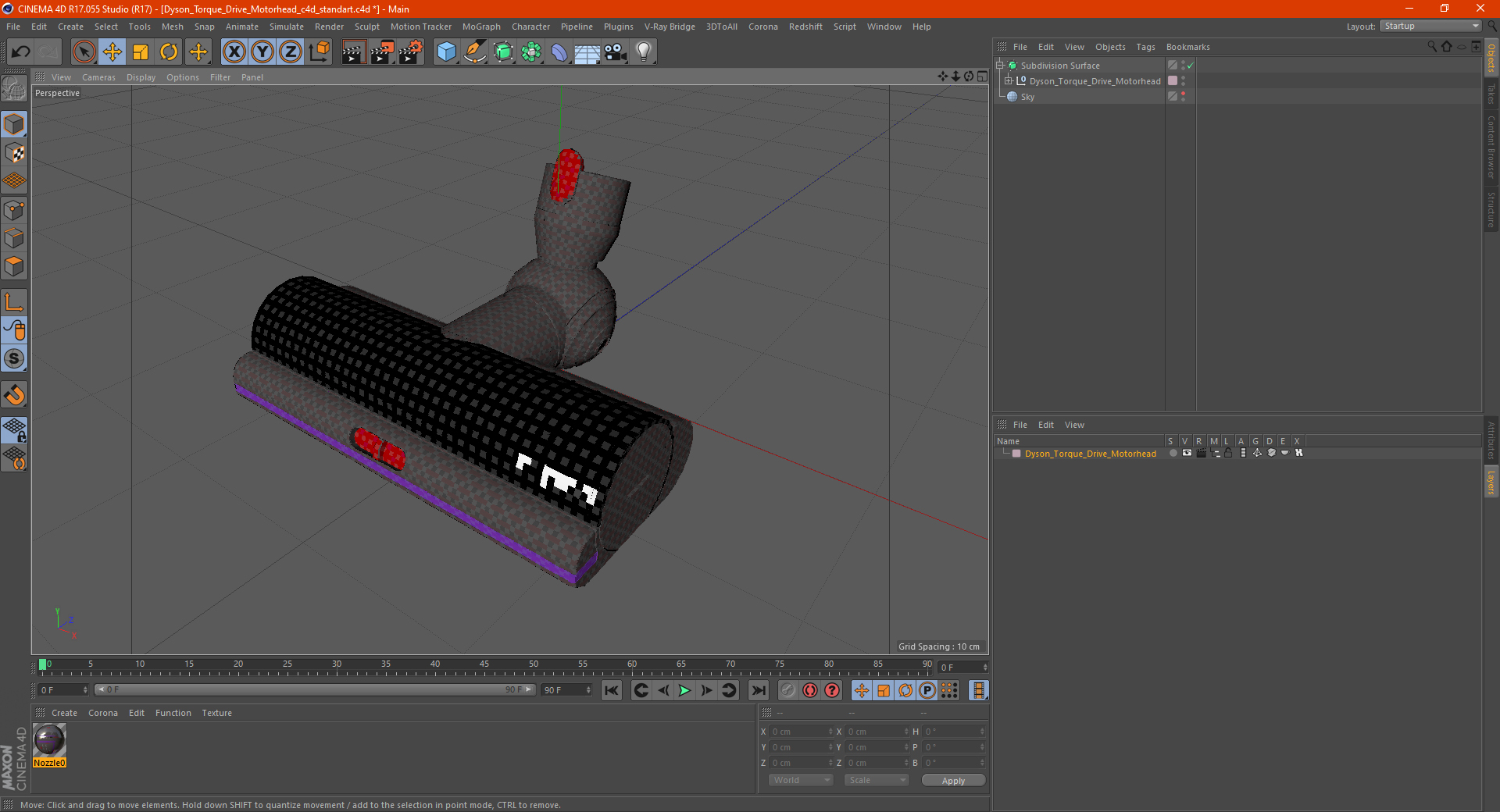1500x812 pixels.
Task: Add a Camera object
Action: click(615, 52)
